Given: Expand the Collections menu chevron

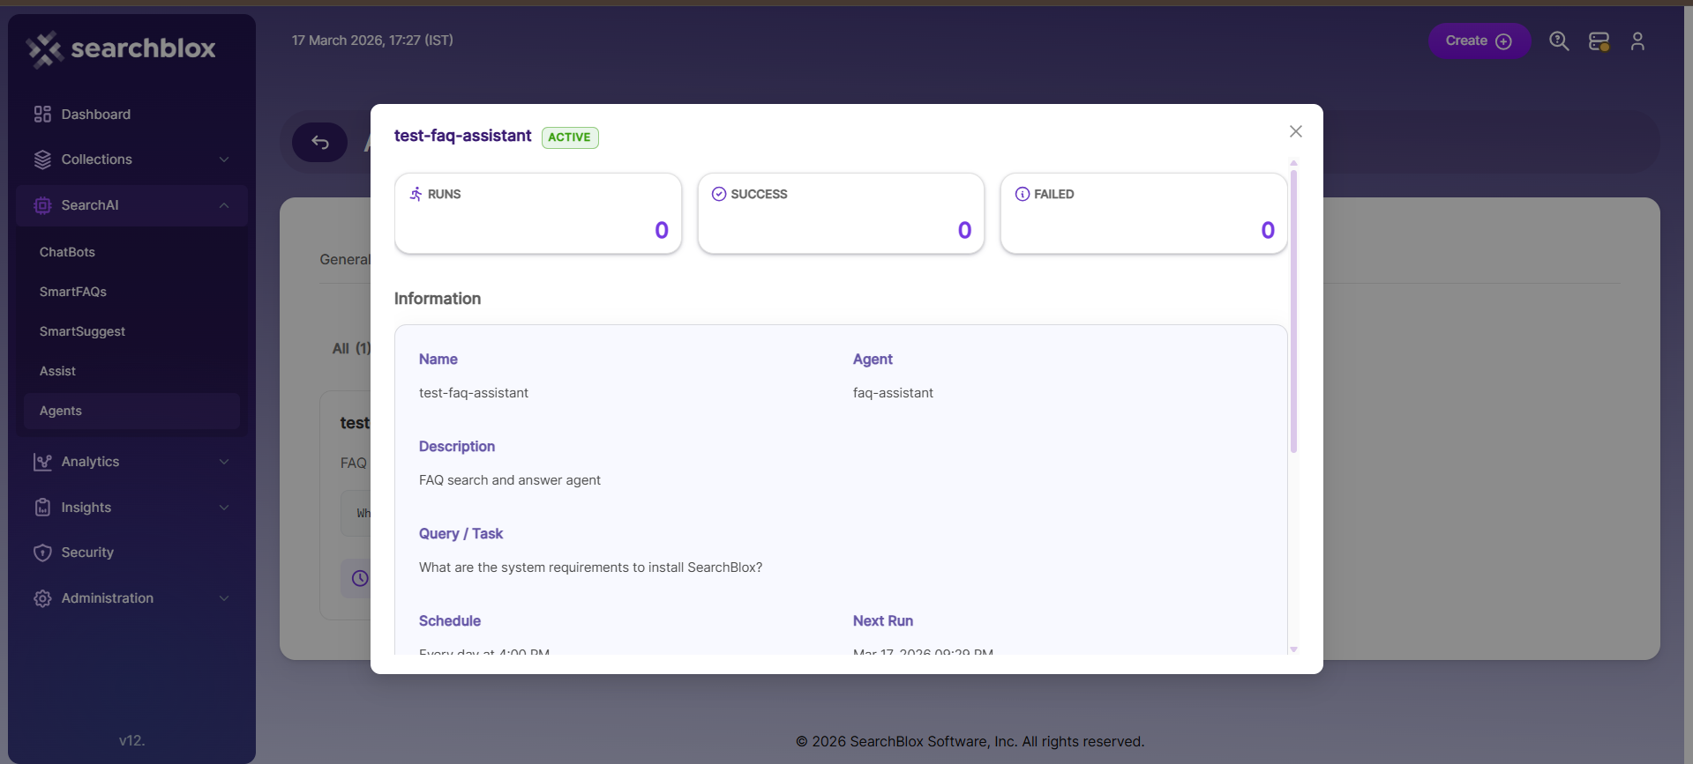Looking at the screenshot, I should click(x=224, y=159).
